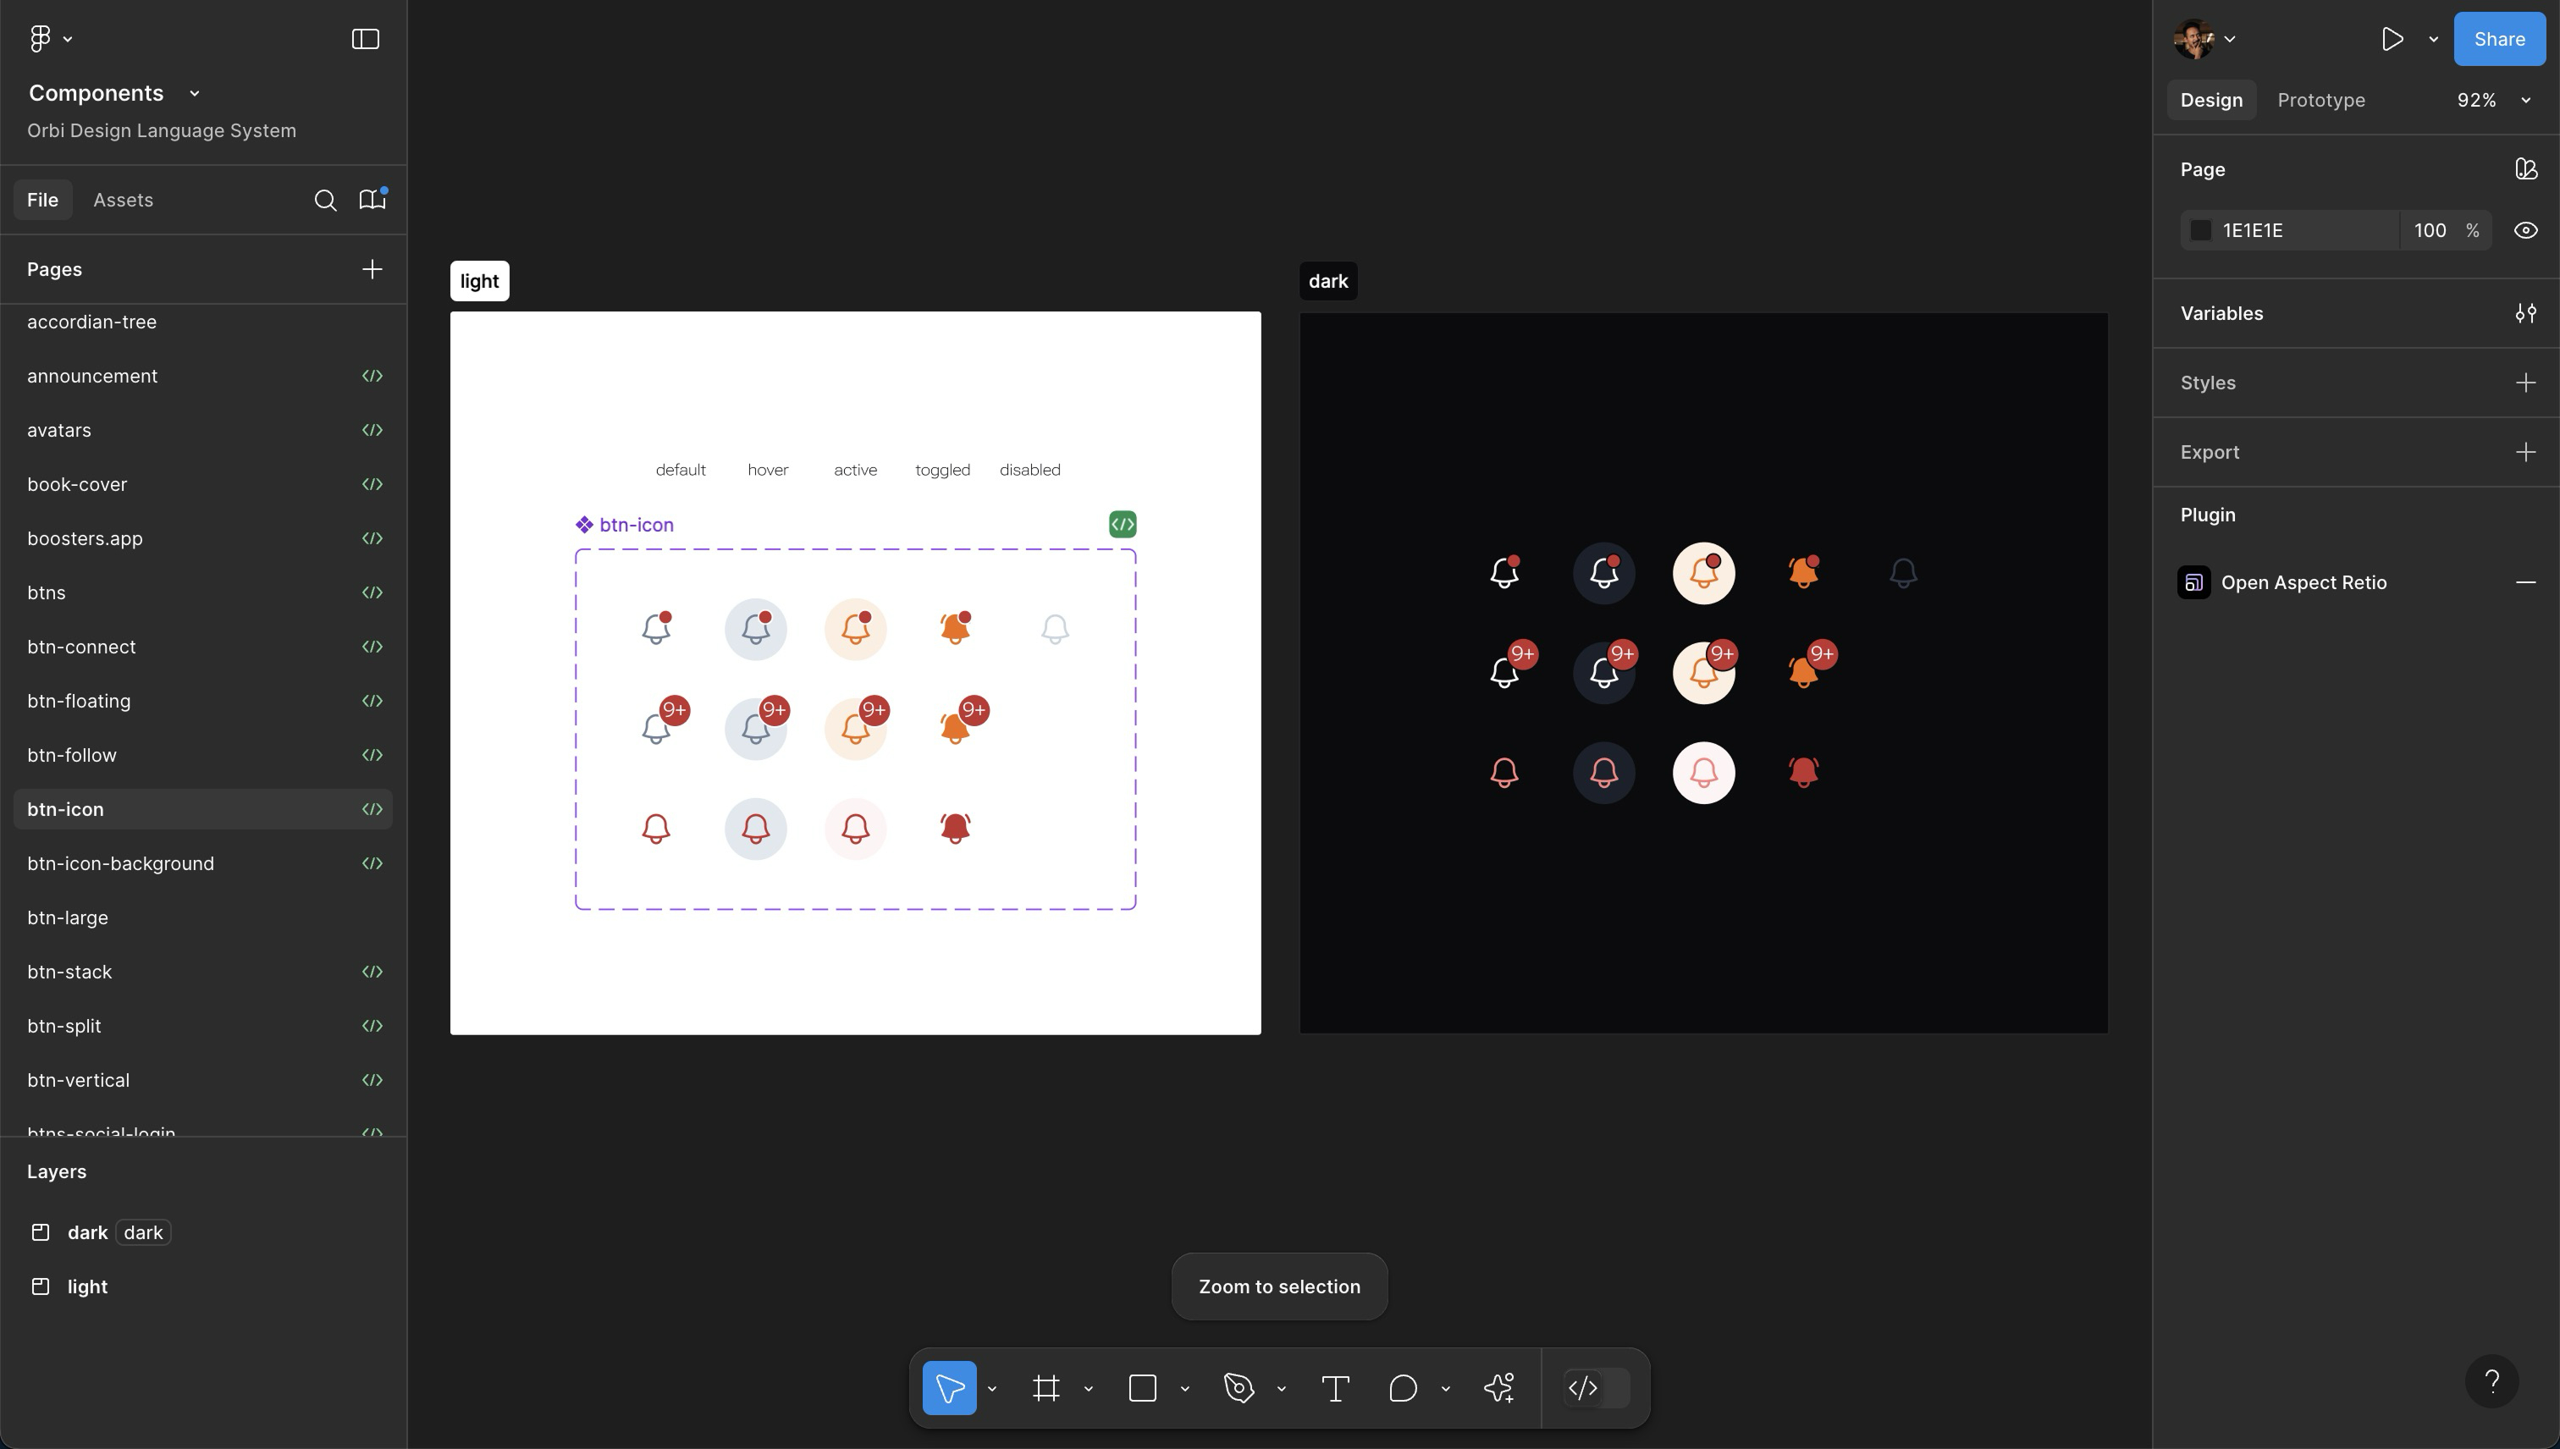The height and width of the screenshot is (1449, 2560).
Task: Switch to the File tab
Action: click(43, 200)
